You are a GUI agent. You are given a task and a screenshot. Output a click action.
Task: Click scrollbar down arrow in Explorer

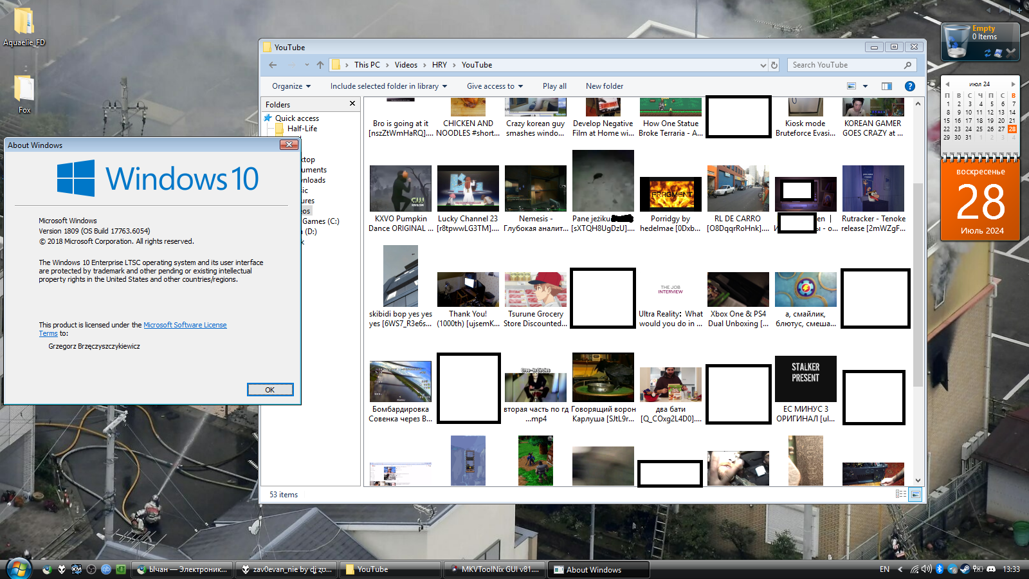click(x=918, y=481)
